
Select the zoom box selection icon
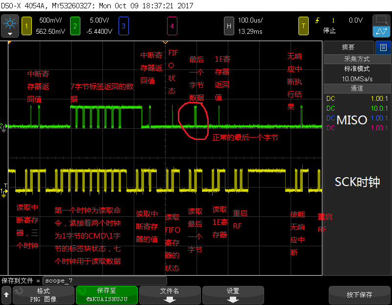tap(381, 20)
